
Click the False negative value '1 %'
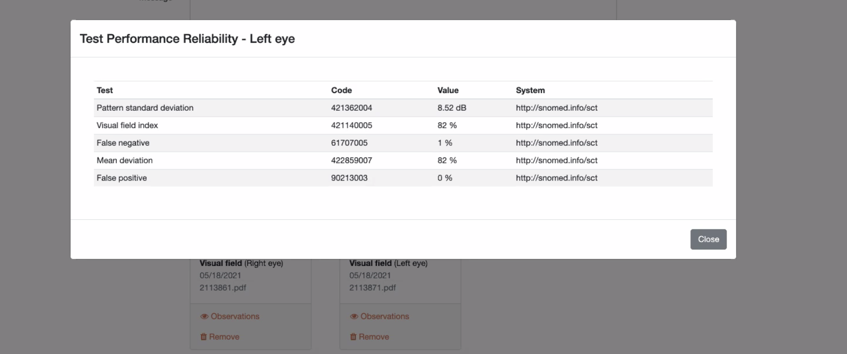tap(445, 143)
